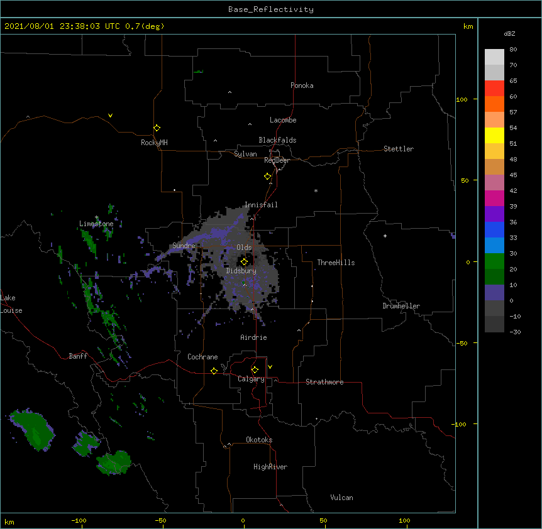
Task: Click the Base_Reflectivity title
Action: tap(271, 9)
